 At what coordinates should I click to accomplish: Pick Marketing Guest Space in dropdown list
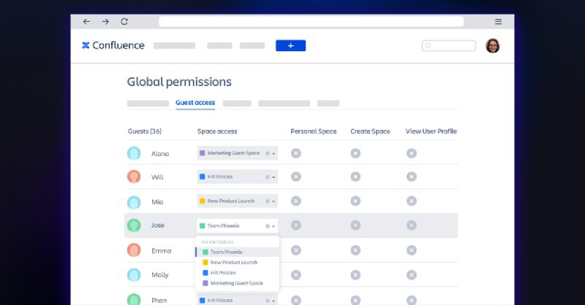(237, 283)
